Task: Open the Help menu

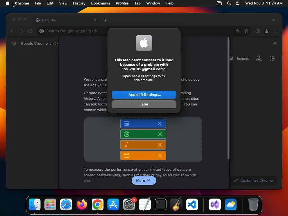Action: (x=169, y=3)
